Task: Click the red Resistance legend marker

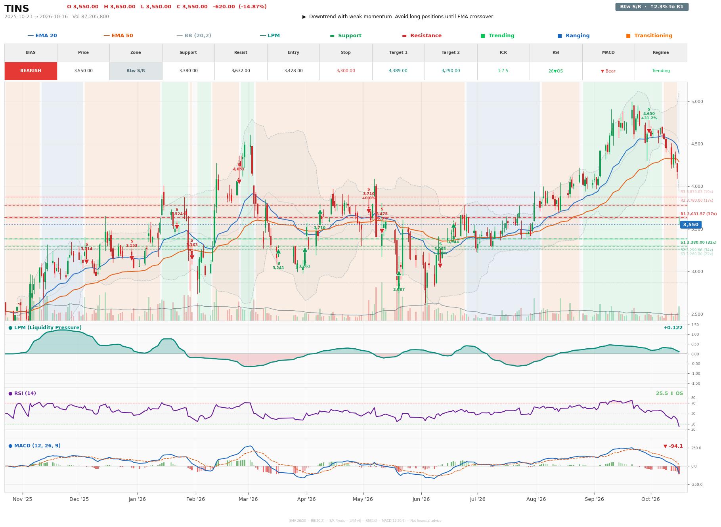Action: click(x=404, y=36)
